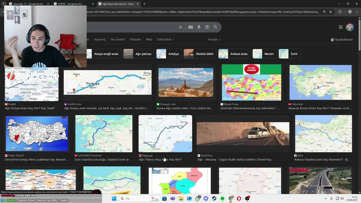This screenshot has width=361, height=203.
Task: Click the Chrome zoom magnifier in address bar
Action: [x=324, y=12]
